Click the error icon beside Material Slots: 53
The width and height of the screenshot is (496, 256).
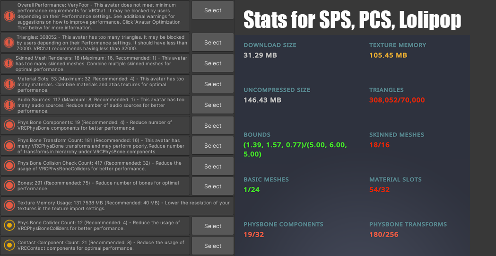(9, 84)
